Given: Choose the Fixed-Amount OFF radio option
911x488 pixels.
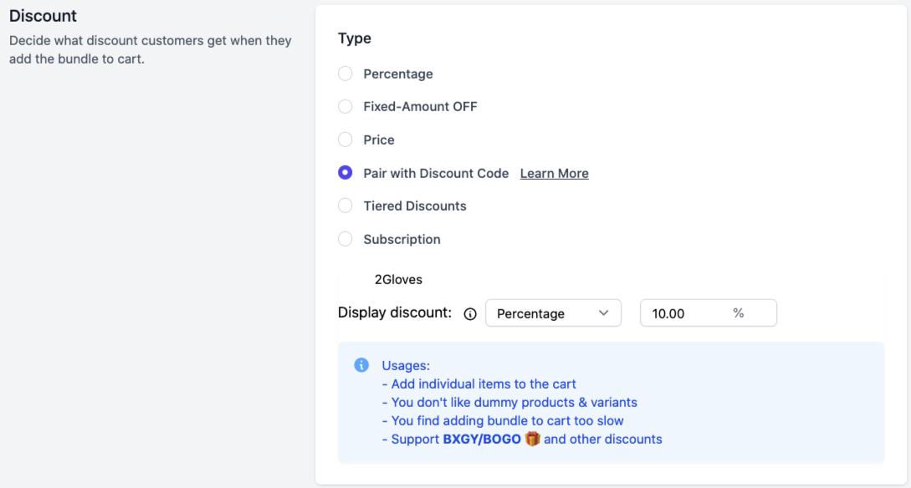Looking at the screenshot, I should 345,107.
